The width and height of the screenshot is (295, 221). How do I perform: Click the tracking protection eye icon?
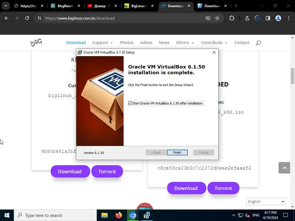[x=208, y=18]
